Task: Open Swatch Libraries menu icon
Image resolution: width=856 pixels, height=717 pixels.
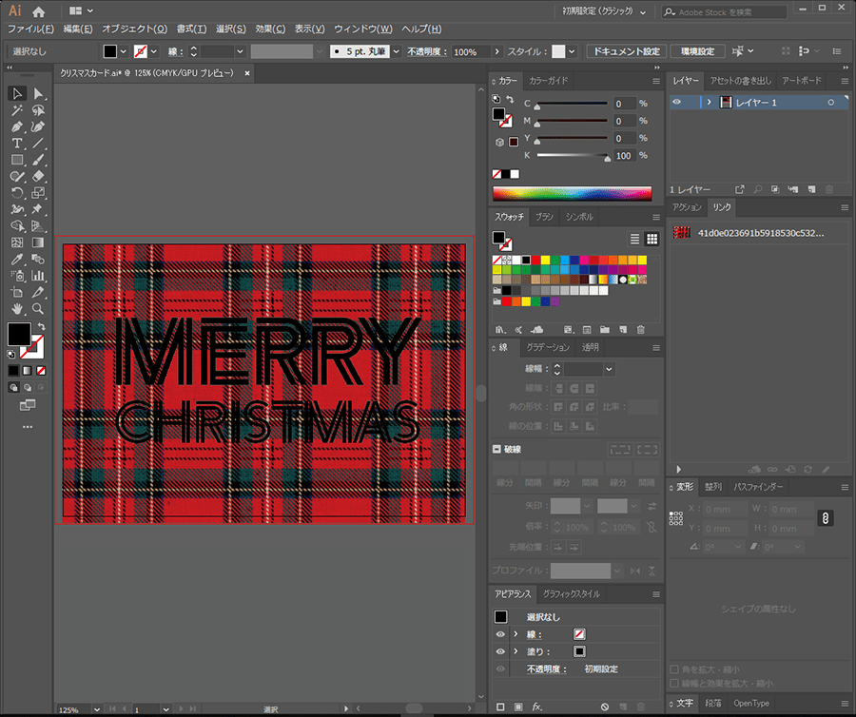Action: pyautogui.click(x=500, y=330)
